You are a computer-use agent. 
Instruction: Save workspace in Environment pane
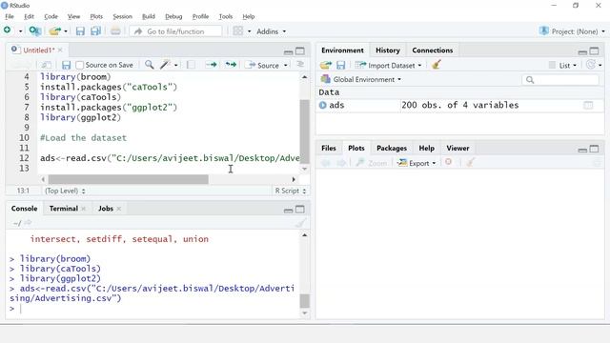(x=341, y=65)
